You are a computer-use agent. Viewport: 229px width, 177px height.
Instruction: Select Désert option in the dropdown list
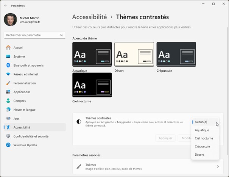199,155
